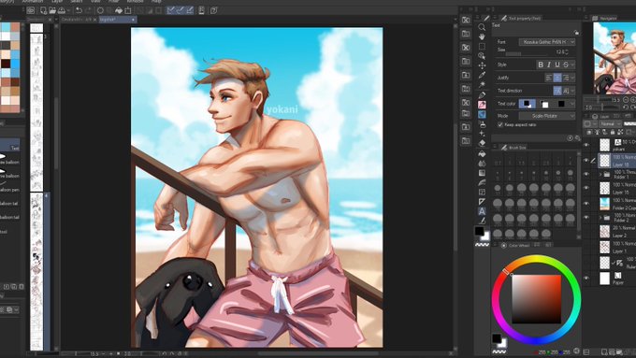
Task: Select the Text sub tool entry
Action: point(9,145)
